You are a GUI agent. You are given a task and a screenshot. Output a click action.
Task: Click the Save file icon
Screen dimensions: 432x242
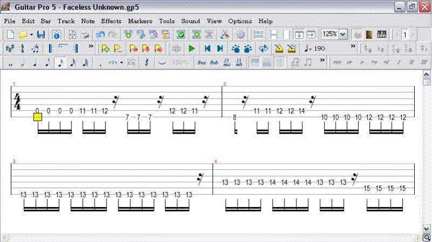click(41, 34)
